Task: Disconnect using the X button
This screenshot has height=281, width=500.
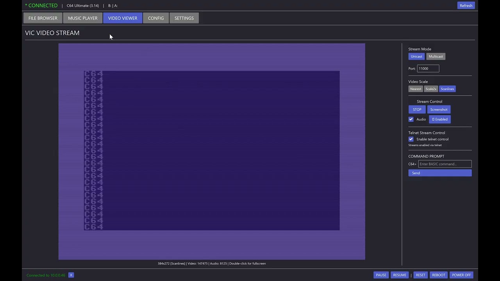Action: 71,275
